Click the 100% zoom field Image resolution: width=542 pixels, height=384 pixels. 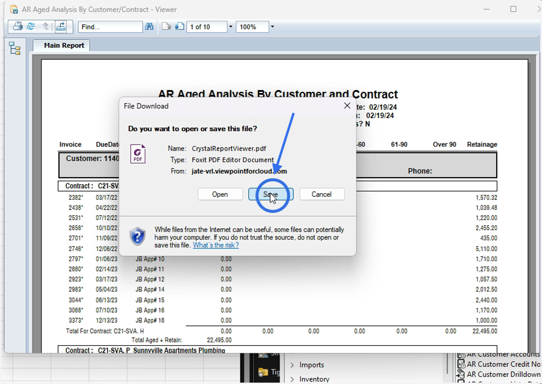[x=252, y=27]
